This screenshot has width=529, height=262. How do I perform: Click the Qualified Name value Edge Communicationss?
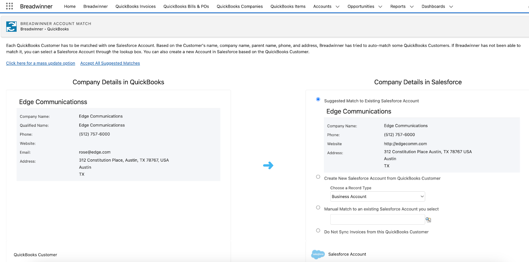click(102, 125)
